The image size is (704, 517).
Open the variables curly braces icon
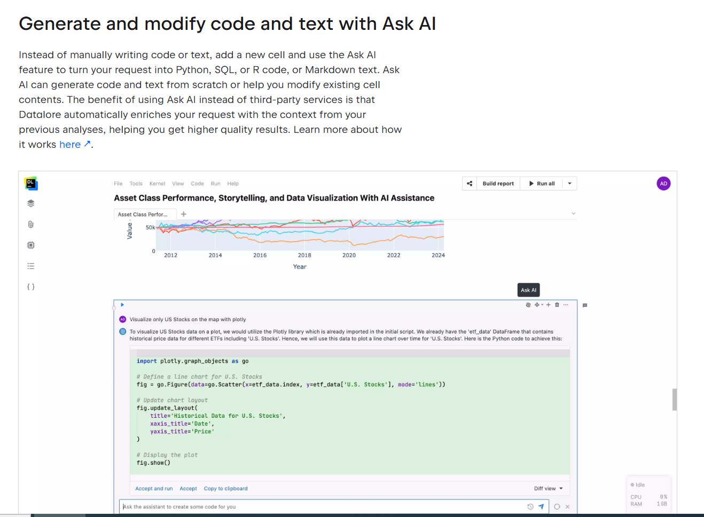pos(31,287)
